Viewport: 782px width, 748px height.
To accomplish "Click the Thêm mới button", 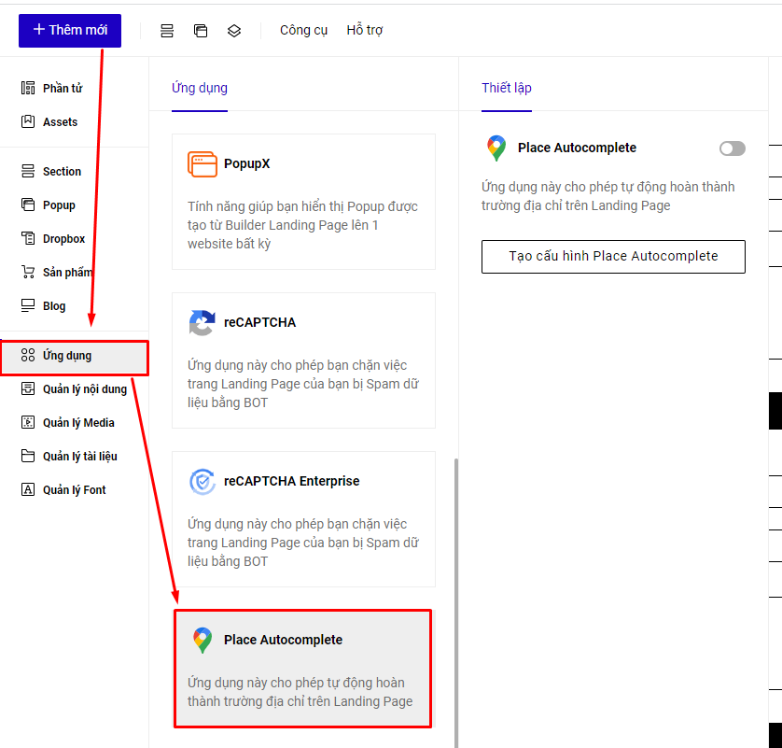I will pyautogui.click(x=70, y=30).
